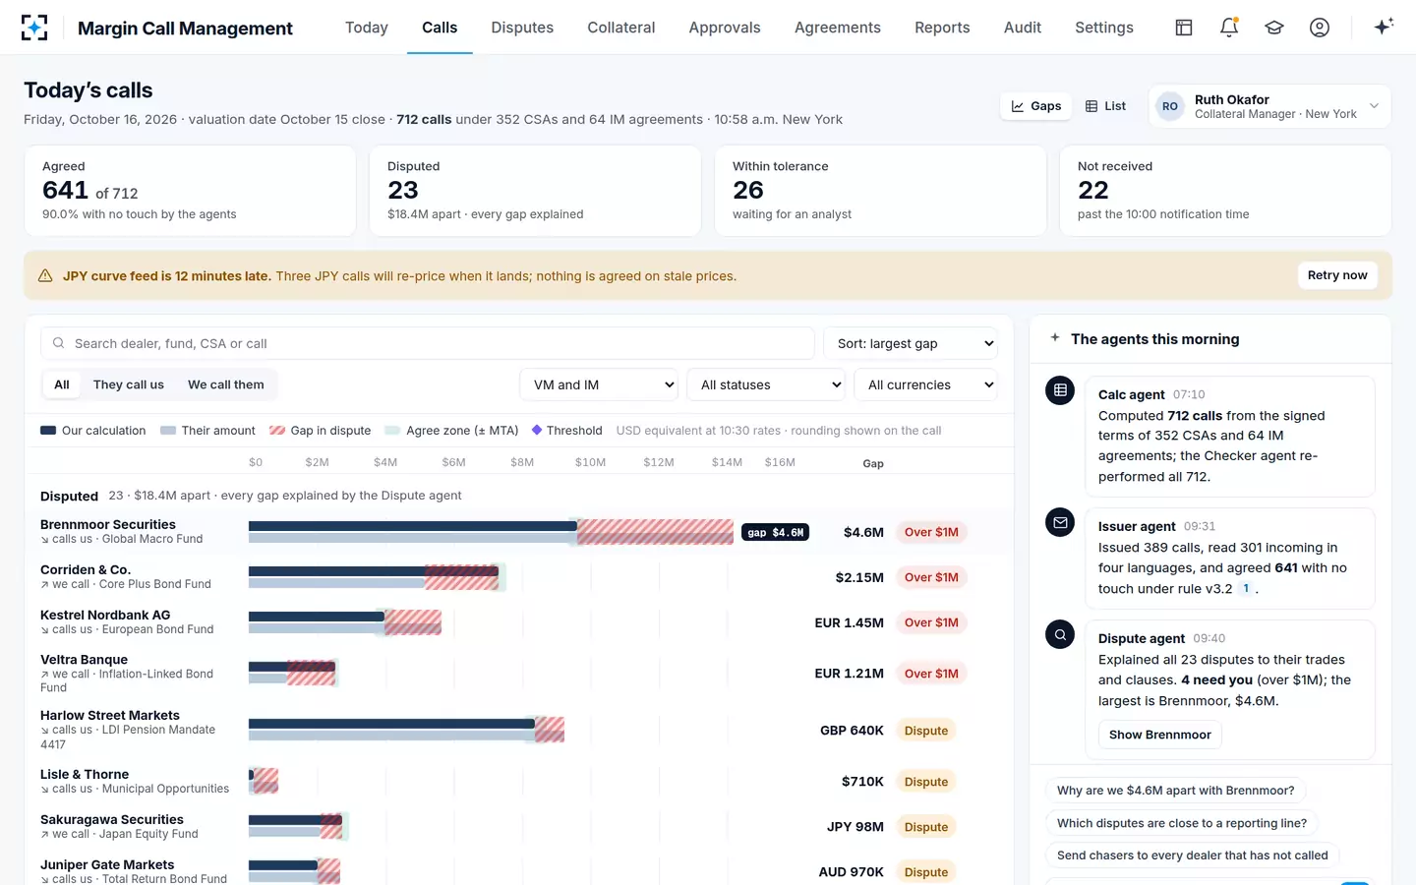1416x885 pixels.
Task: Open the Sort: largest gap dropdown
Action: (911, 343)
